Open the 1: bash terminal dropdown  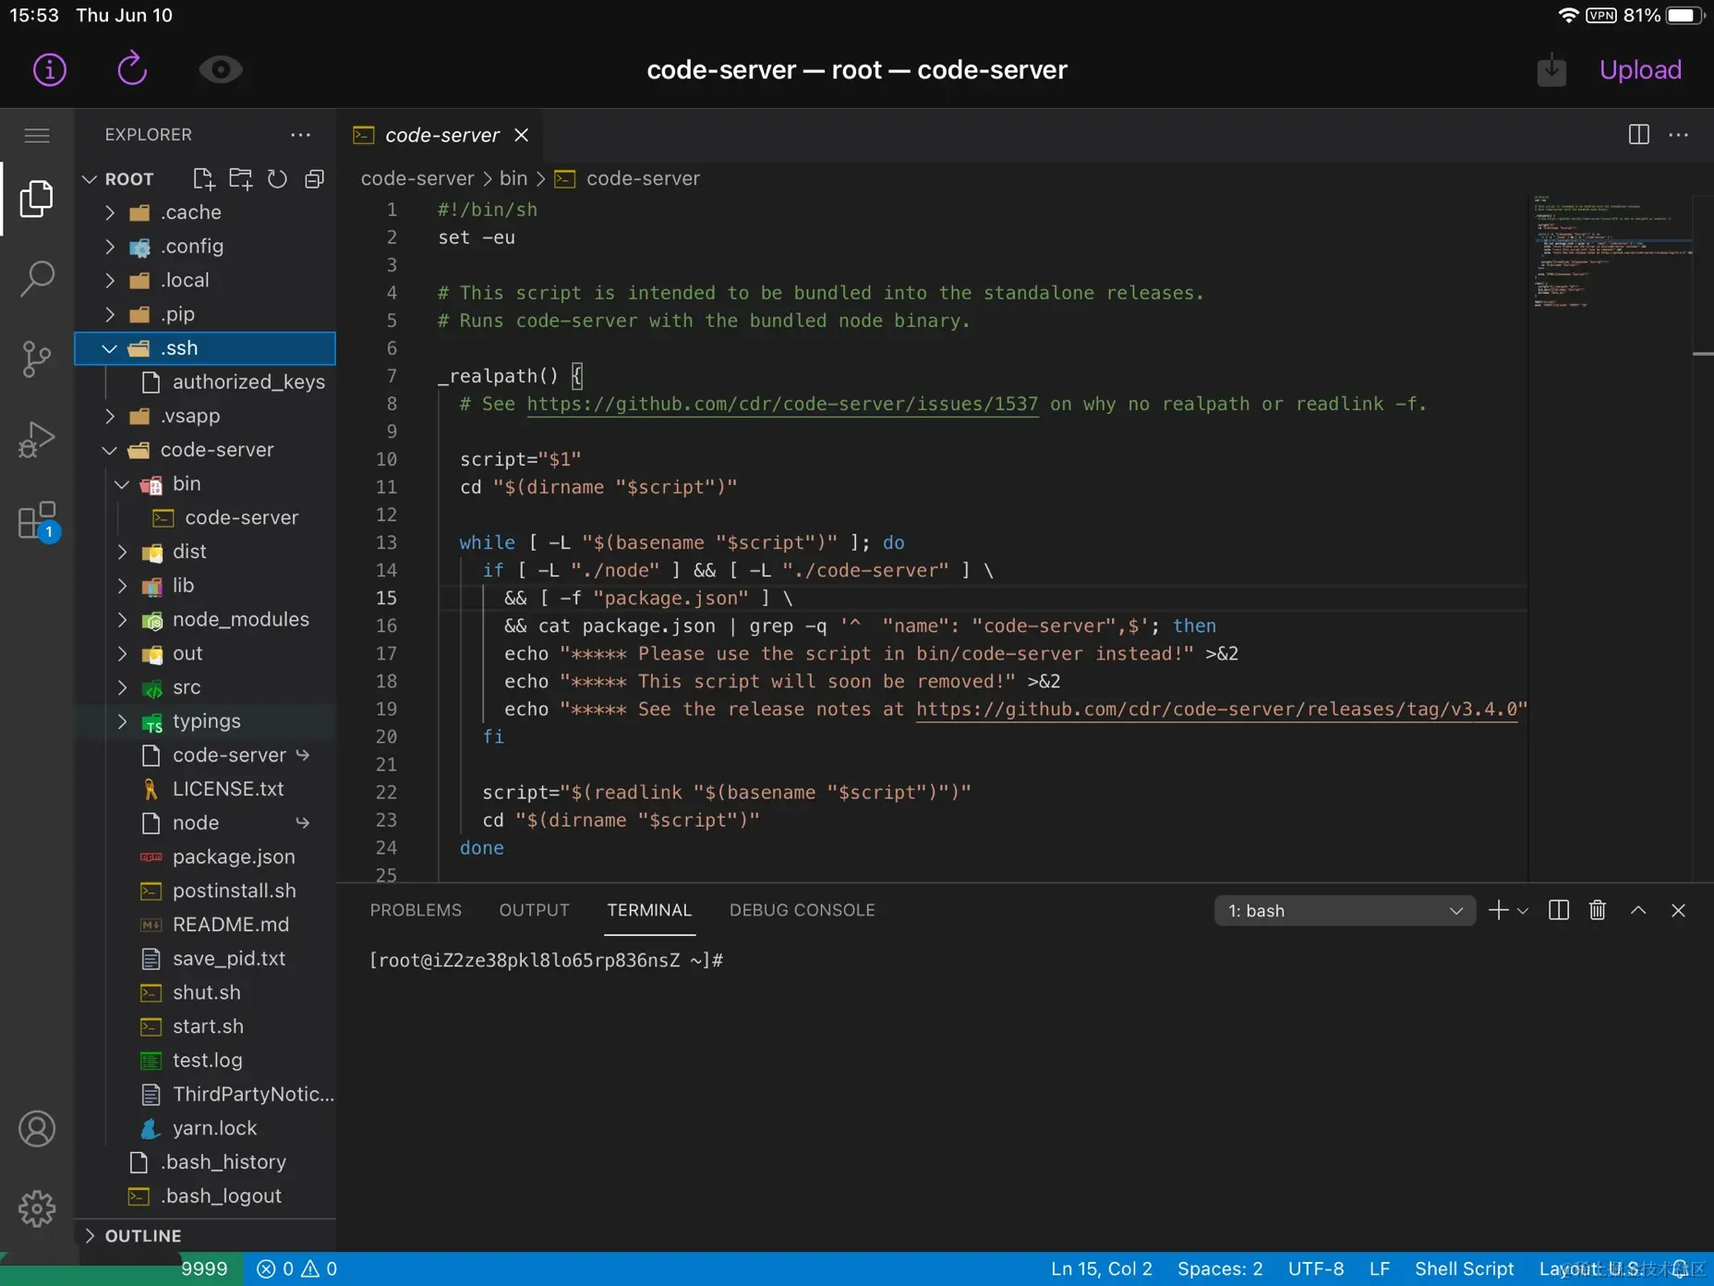click(1345, 911)
